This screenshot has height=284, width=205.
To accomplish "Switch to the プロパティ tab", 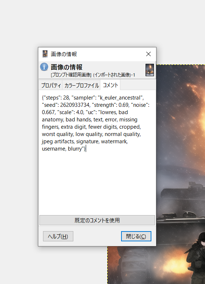I will (x=51, y=85).
